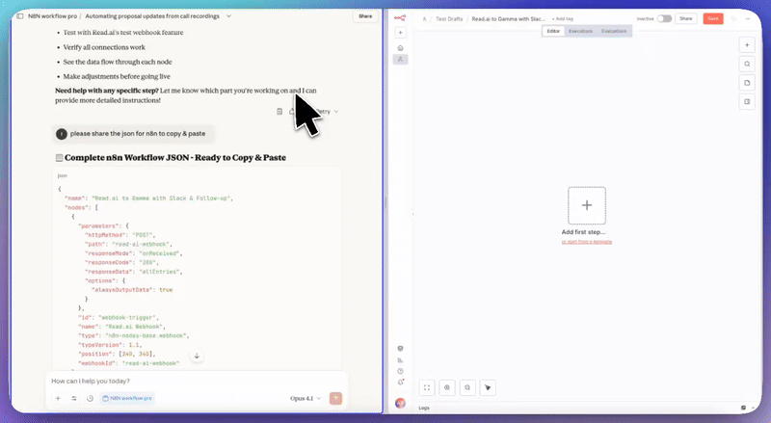Open the n8n logo home link
This screenshot has height=423, width=771.
pyautogui.click(x=400, y=18)
